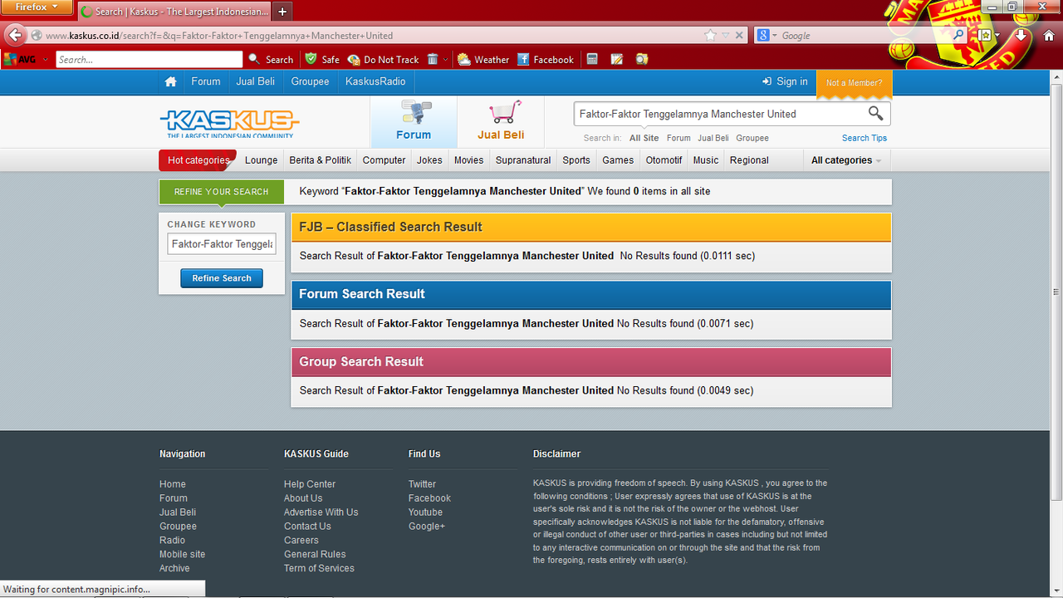This screenshot has height=598, width=1063.
Task: Click the Kaskus search magnifier button
Action: (876, 114)
